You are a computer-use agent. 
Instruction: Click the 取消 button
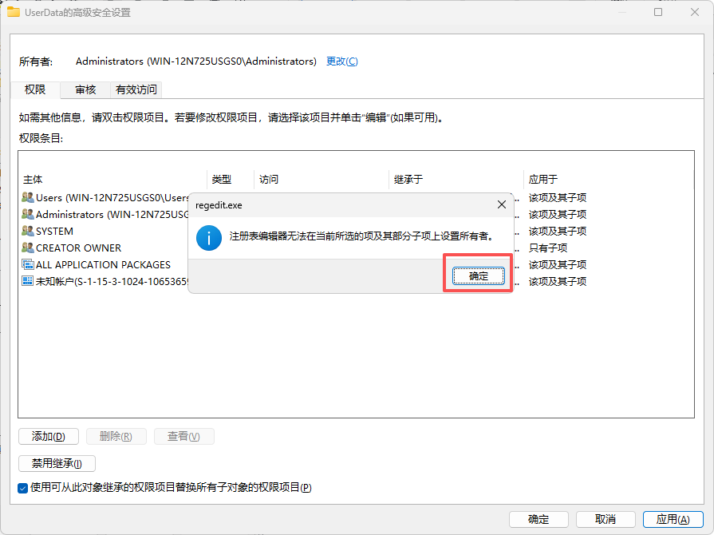tap(606, 518)
